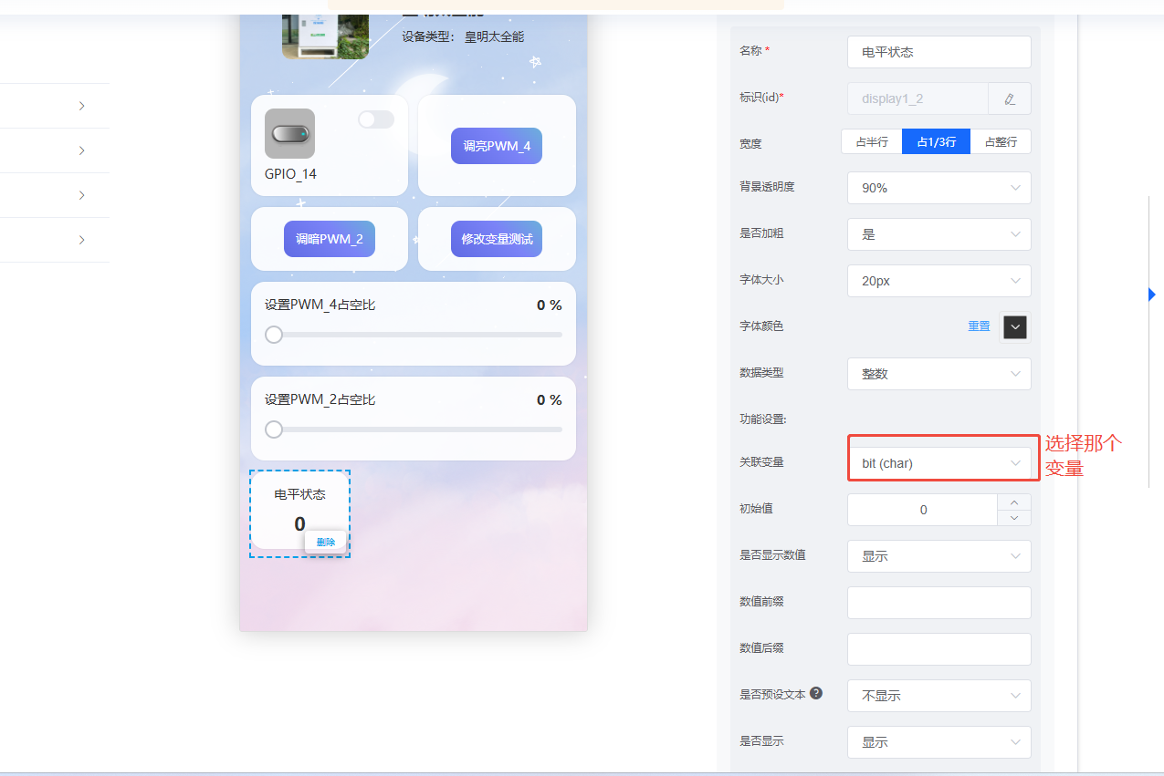Open the 字体大小 dropdown

point(939,280)
